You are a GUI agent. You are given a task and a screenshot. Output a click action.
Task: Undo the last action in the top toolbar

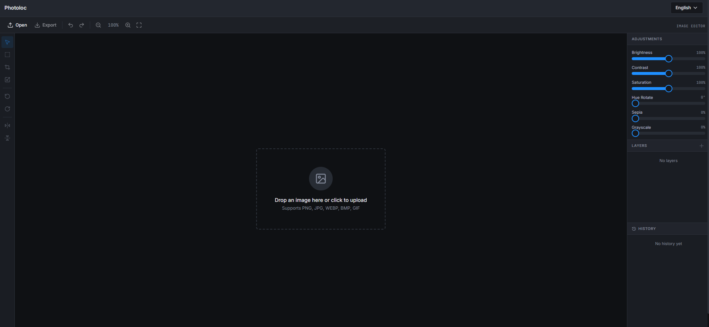click(x=71, y=25)
